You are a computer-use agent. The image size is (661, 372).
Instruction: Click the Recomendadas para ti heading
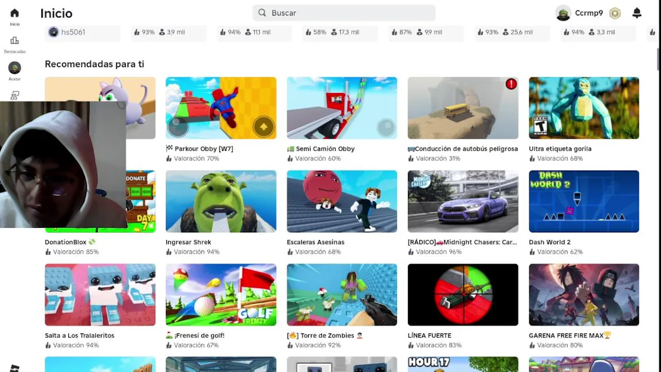point(95,64)
